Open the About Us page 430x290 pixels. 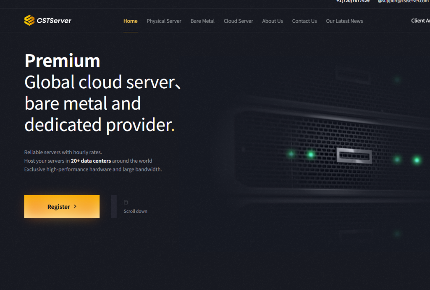[x=272, y=21]
